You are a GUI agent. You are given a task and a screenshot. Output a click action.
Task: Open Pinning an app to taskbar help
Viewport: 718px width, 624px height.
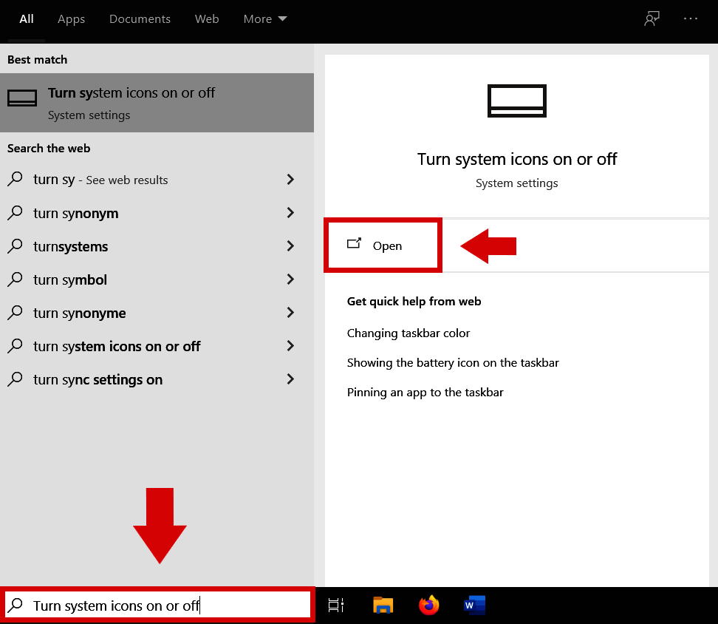425,392
